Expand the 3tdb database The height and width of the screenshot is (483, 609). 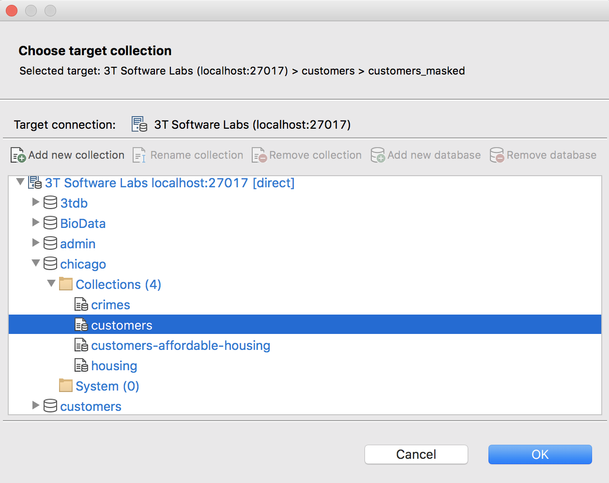[36, 202]
